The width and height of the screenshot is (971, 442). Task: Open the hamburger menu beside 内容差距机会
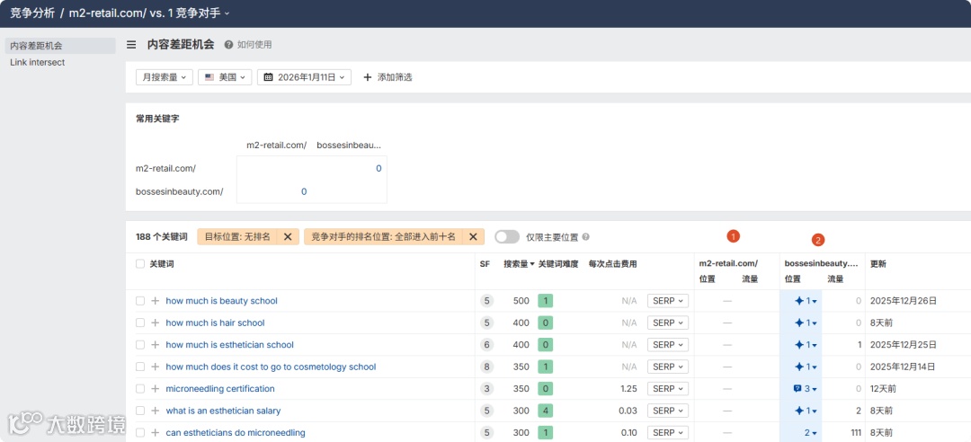[x=131, y=45]
